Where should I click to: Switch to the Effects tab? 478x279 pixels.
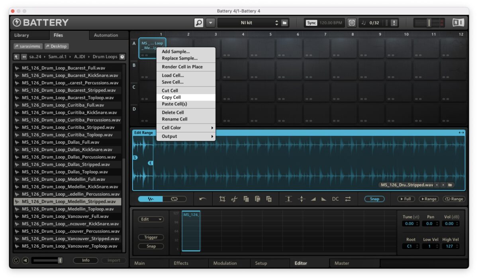tap(181, 263)
